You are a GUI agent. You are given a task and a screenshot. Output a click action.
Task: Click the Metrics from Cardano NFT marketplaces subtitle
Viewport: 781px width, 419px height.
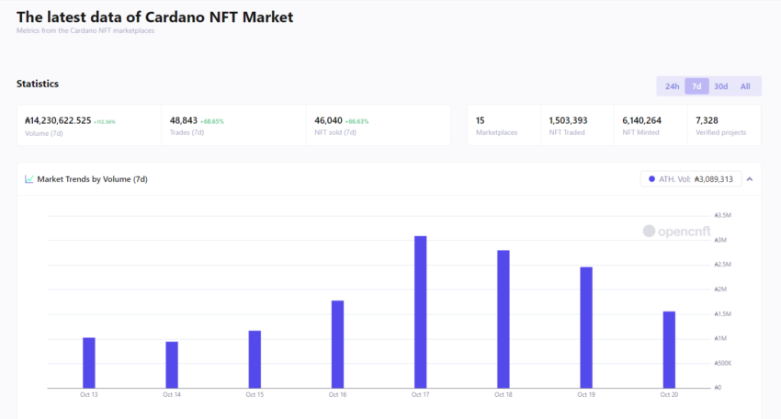pyautogui.click(x=85, y=31)
